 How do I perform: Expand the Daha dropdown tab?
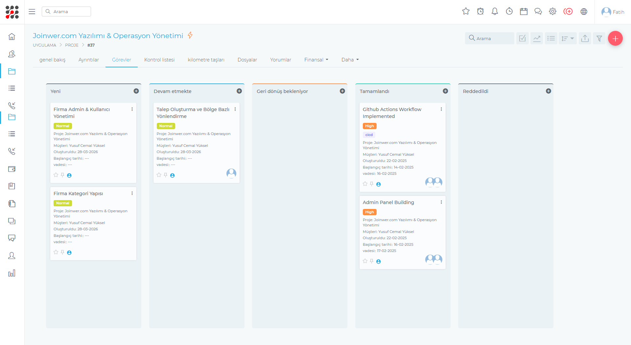pos(350,60)
